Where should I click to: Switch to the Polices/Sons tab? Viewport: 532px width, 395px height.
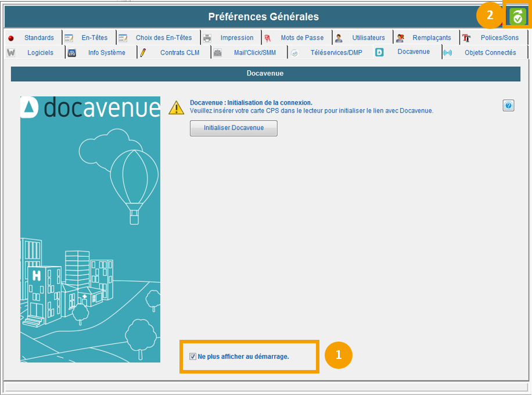click(499, 38)
